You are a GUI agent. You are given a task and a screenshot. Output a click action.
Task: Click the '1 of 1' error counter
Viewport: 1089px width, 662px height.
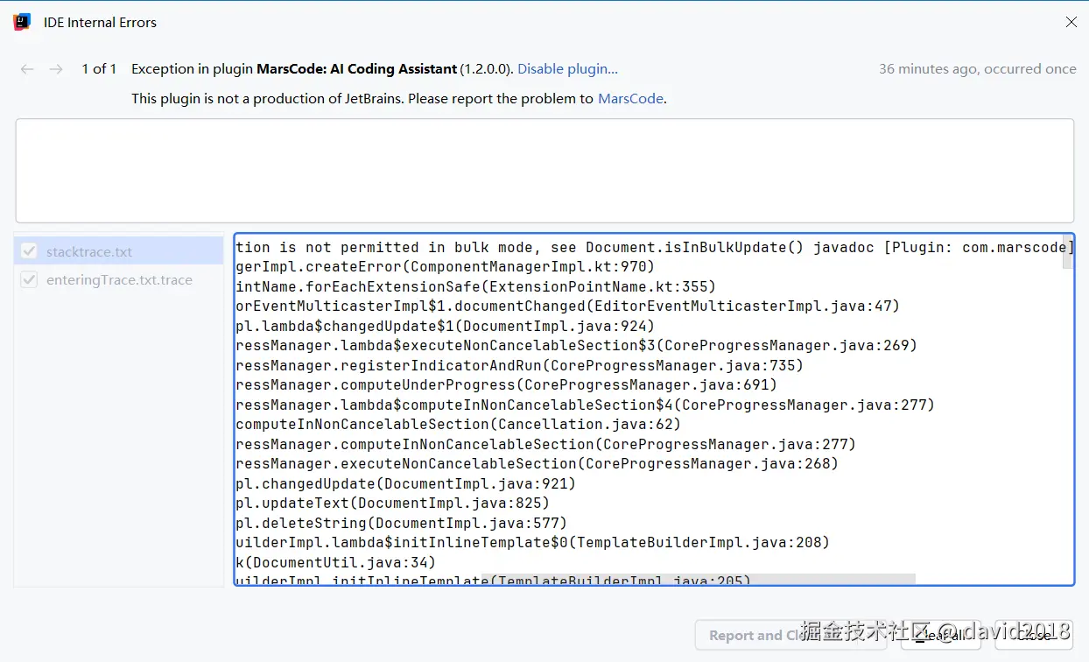99,69
